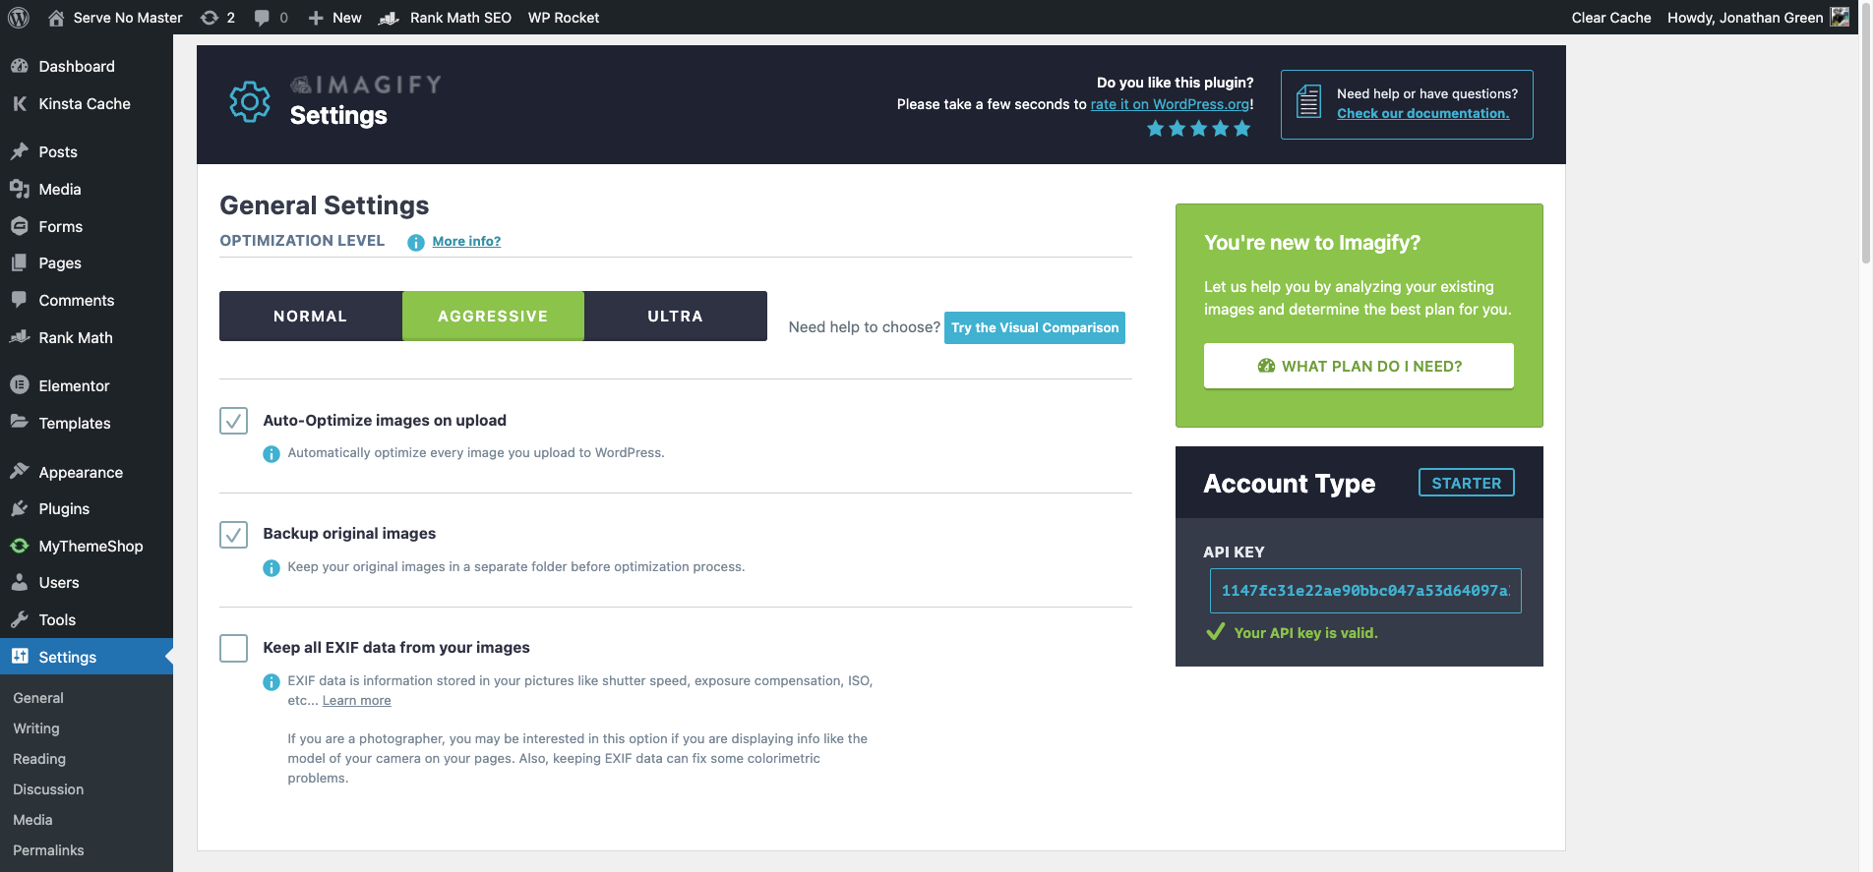Click the info icon next to More info?

click(x=416, y=242)
